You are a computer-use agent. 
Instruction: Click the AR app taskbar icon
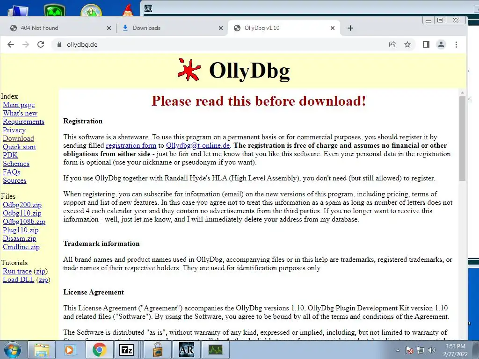(x=186, y=350)
